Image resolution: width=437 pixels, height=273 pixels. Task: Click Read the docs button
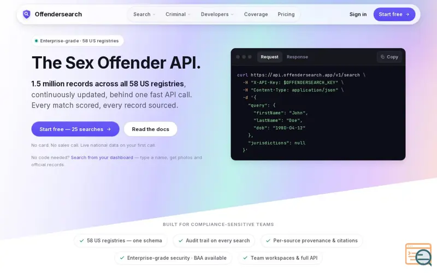(151, 129)
